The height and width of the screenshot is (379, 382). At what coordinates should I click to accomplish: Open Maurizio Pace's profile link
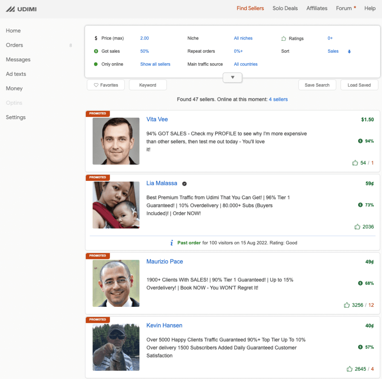point(165,262)
